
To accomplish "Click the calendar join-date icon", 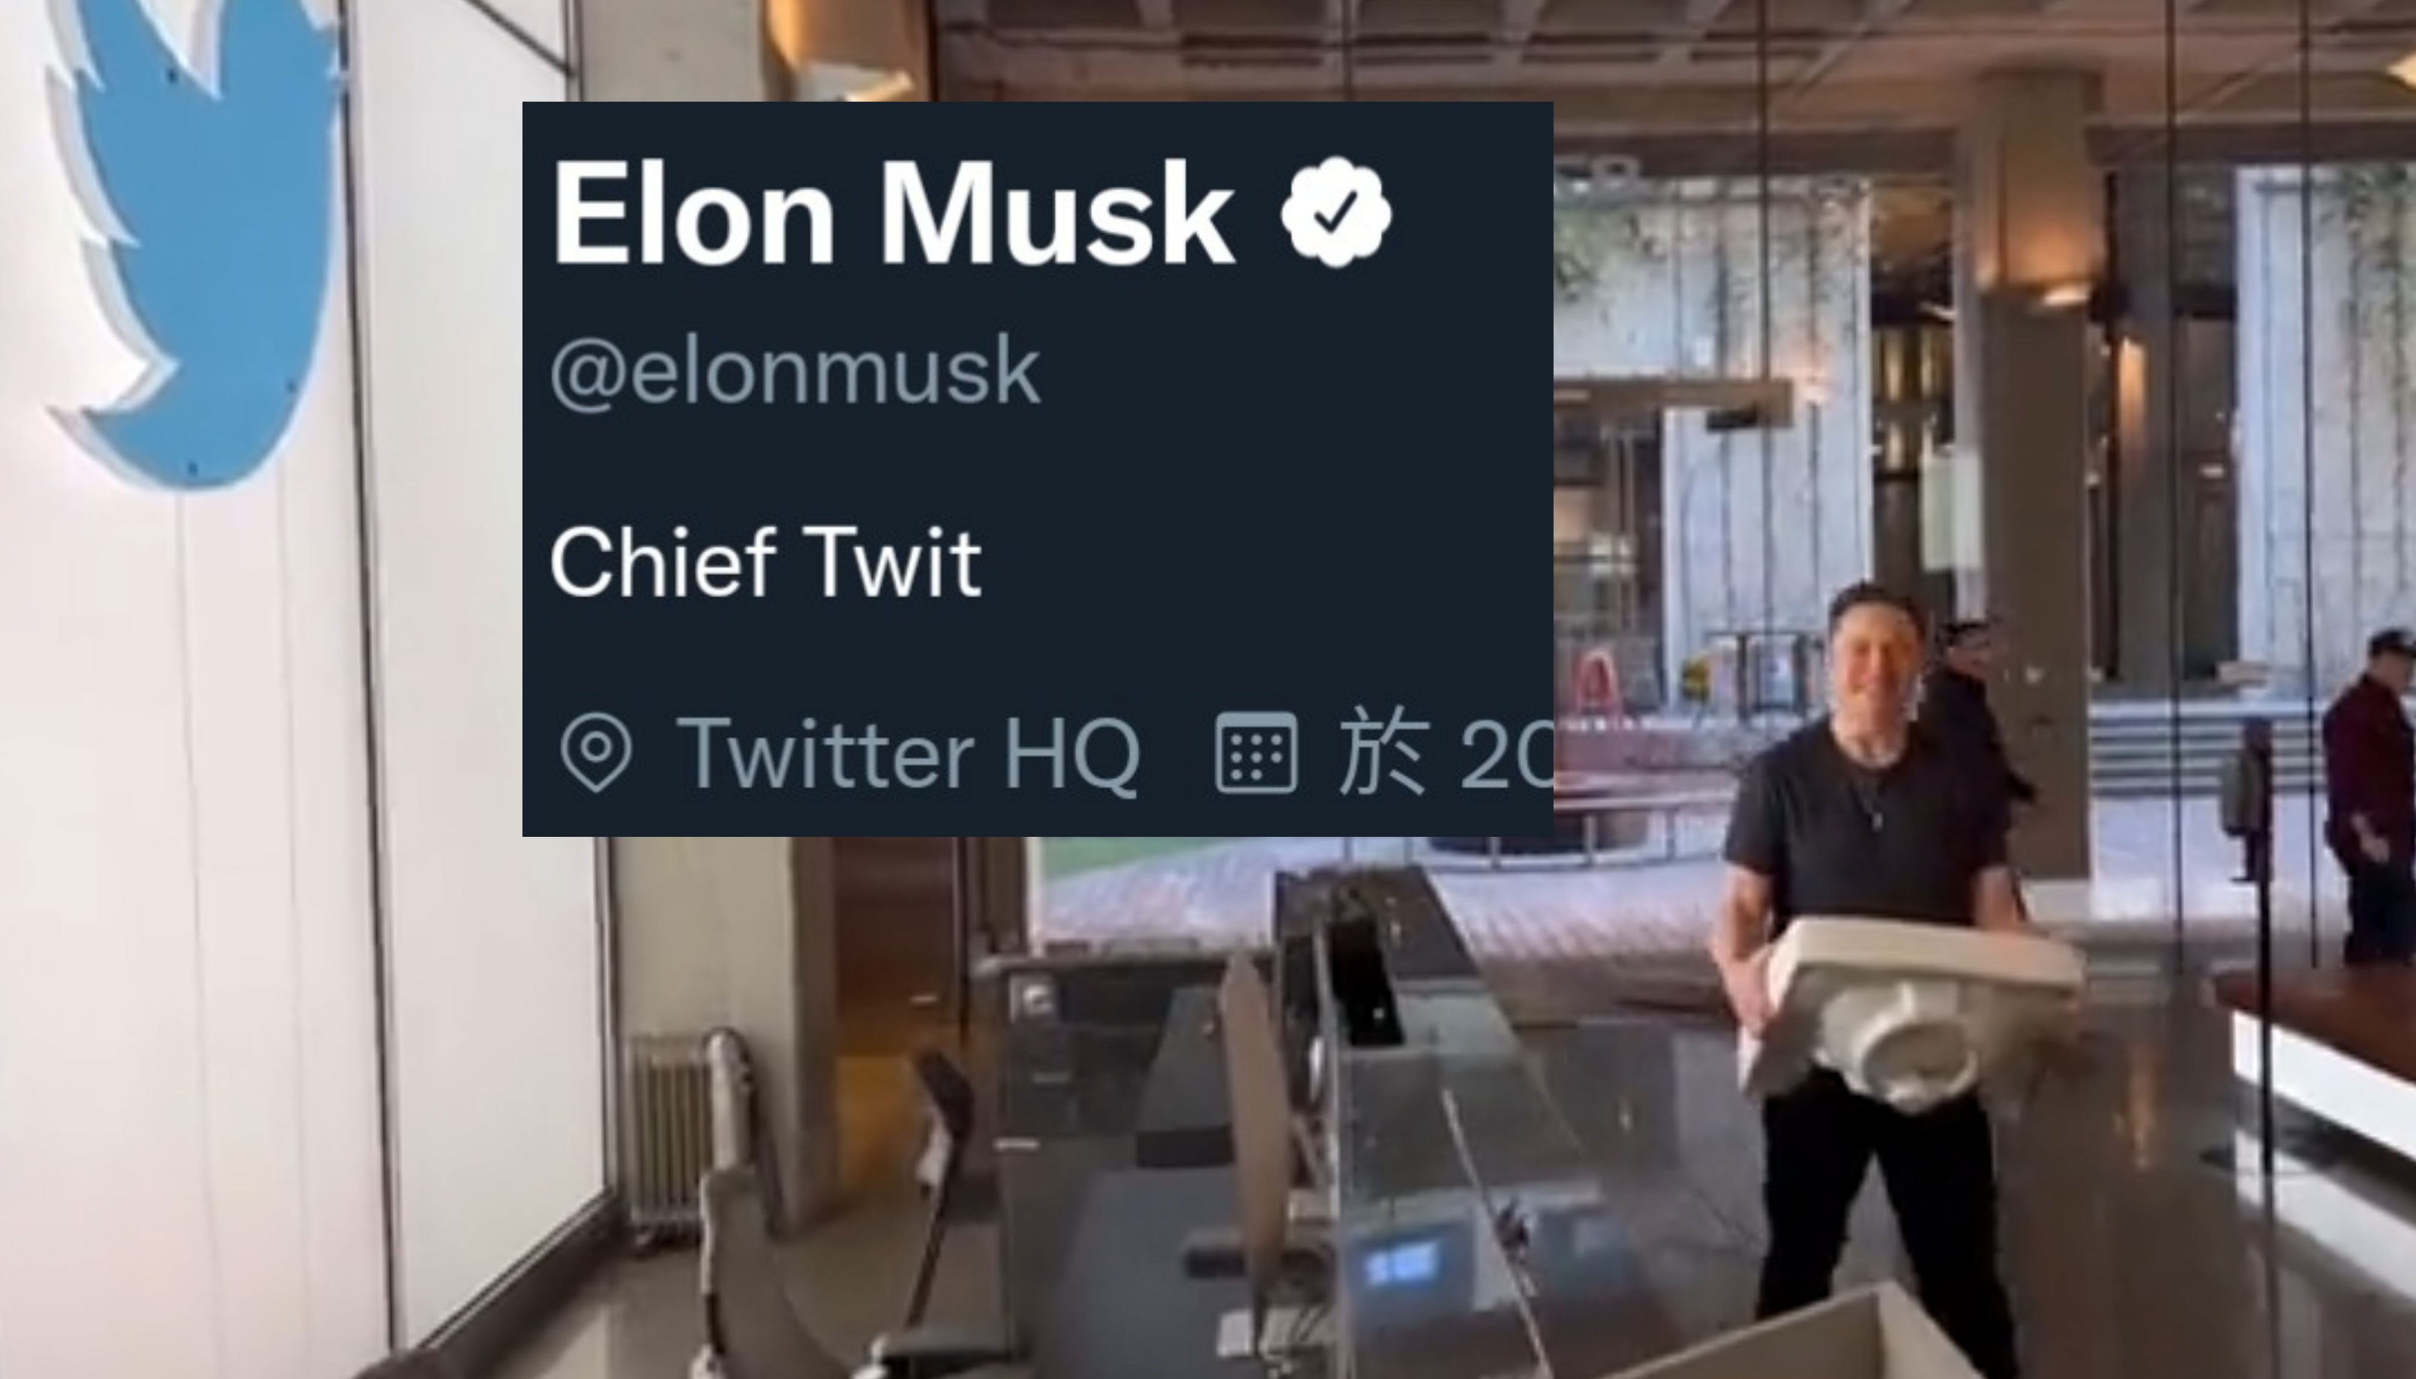I will click(1256, 753).
